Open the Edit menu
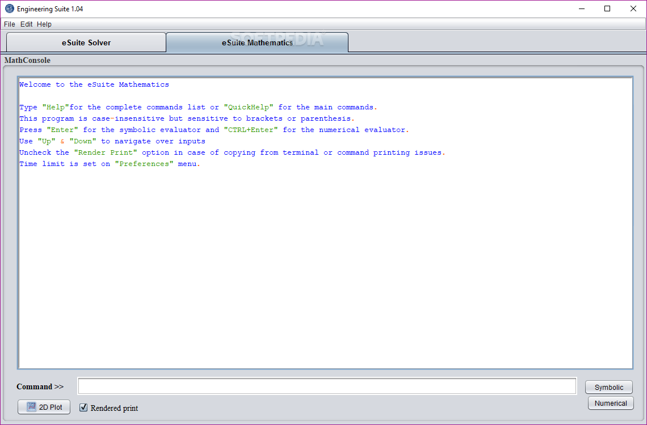647x425 pixels. click(27, 24)
